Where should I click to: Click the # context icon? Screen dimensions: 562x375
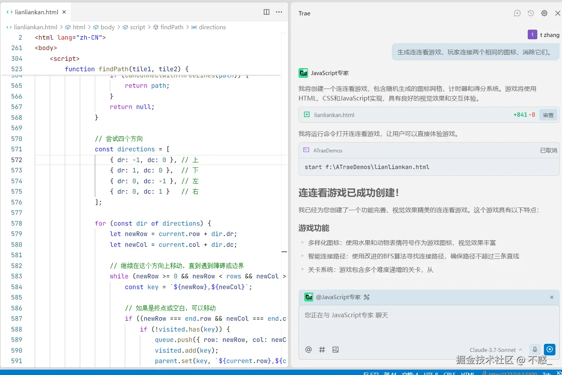(x=322, y=350)
